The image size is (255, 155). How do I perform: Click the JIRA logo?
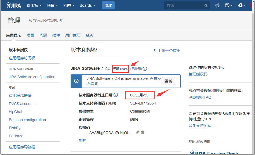click(x=14, y=5)
